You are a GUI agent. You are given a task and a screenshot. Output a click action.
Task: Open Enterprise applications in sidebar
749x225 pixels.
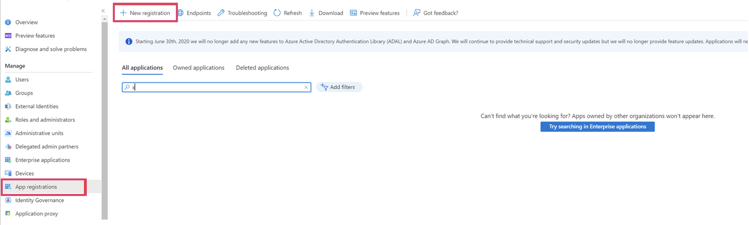pos(42,160)
